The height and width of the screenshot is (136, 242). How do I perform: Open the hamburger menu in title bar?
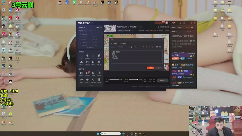point(184,23)
